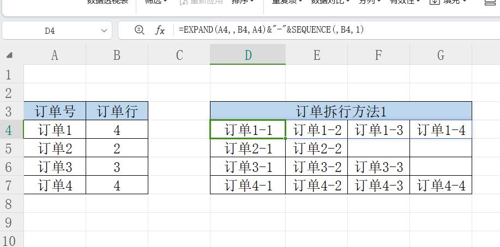This screenshot has height=247, width=500.
Task: Select the cell containing 订单4 in column A
Action: (55, 185)
